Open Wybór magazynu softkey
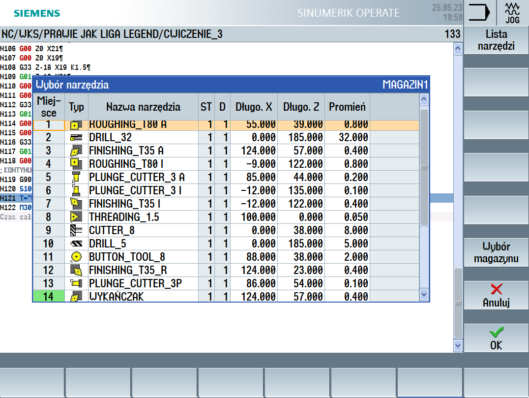 click(x=496, y=252)
